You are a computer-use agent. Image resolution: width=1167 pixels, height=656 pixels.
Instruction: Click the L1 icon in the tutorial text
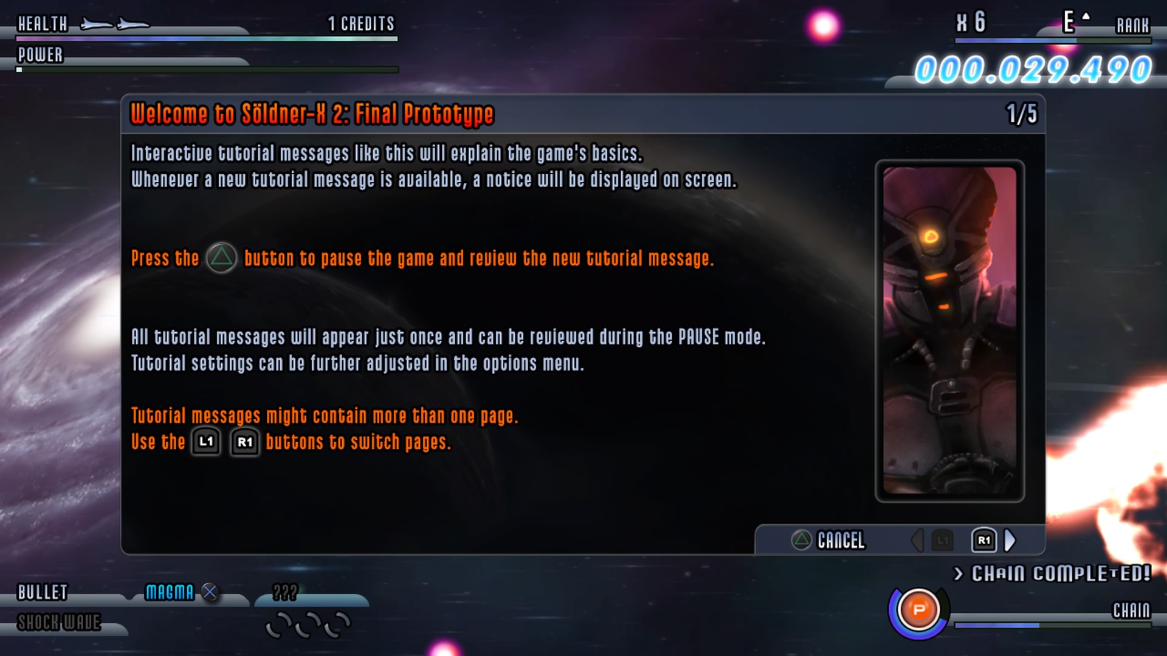point(206,442)
